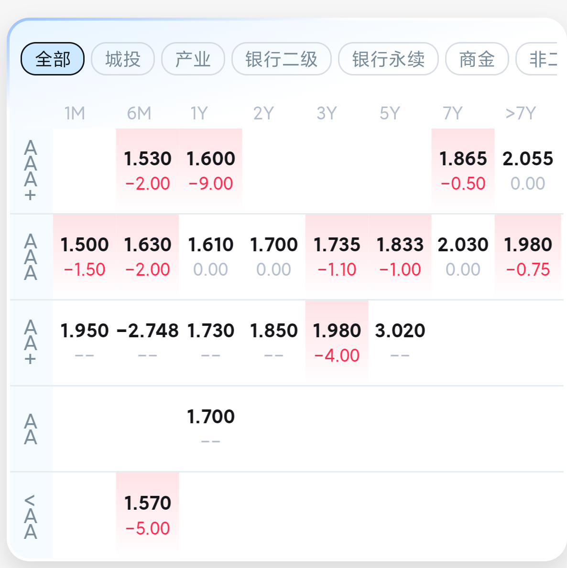Switch to the 城投 category tab
Viewport: 567px width, 568px height.
123,59
